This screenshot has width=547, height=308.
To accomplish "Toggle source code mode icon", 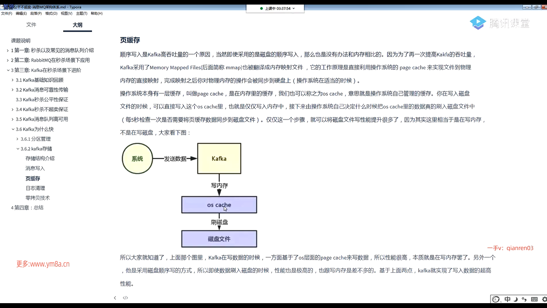I will pos(125,298).
